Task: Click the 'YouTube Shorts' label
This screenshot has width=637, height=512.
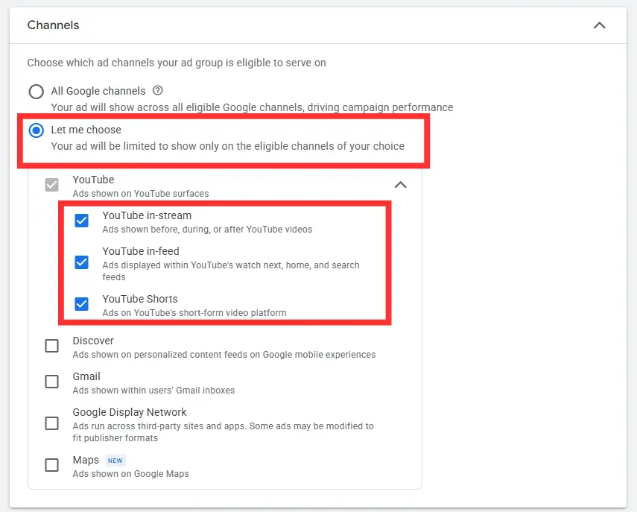Action: click(140, 299)
